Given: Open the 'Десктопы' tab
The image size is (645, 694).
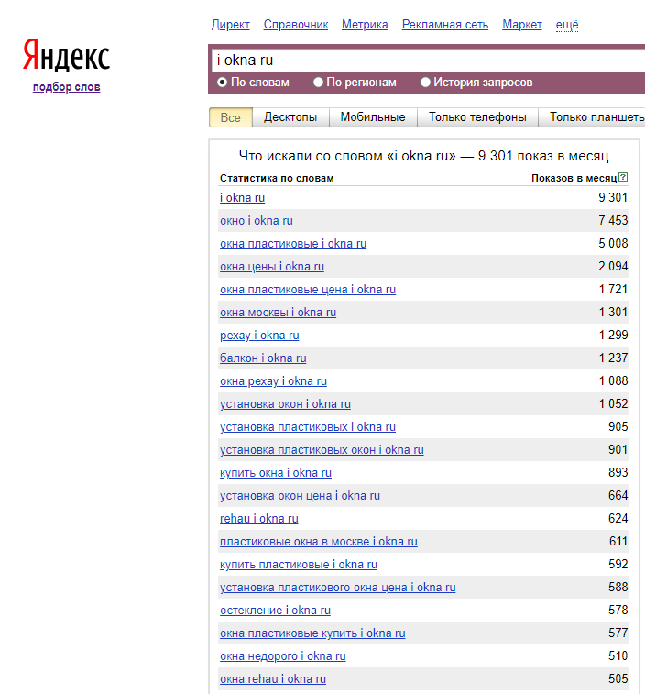Looking at the screenshot, I should point(290,117).
